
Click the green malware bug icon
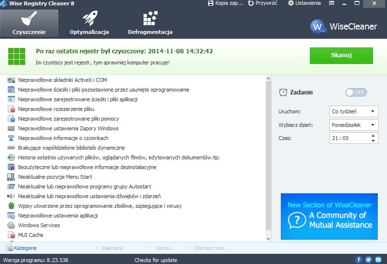pos(11,206)
